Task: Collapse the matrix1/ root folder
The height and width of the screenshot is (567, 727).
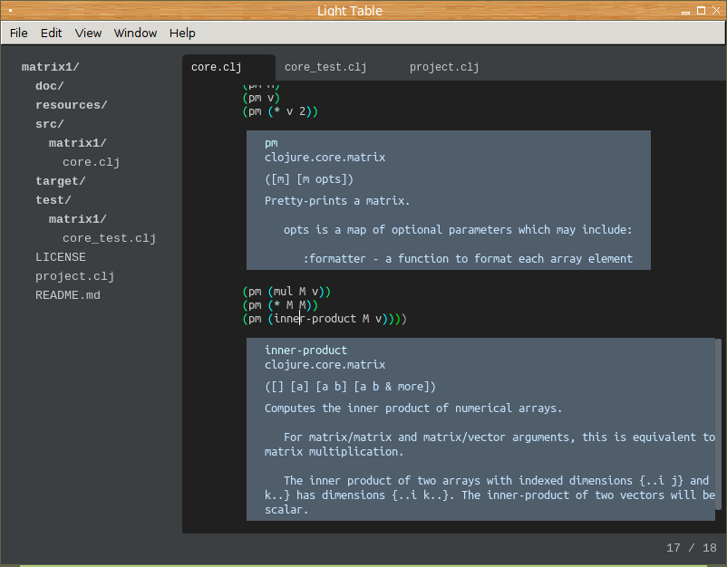Action: pos(51,67)
